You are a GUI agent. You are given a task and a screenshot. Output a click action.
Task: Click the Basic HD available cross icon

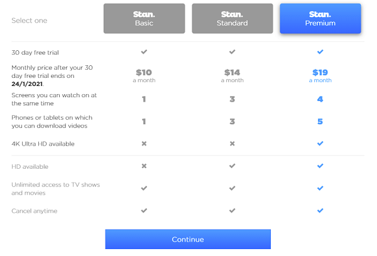pyautogui.click(x=144, y=166)
